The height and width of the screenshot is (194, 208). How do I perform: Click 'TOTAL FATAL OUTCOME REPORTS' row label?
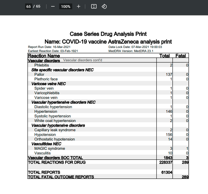coord(61,177)
